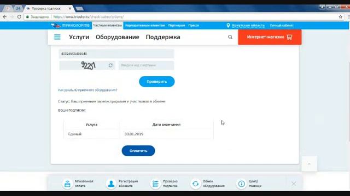Screen dimensions: 350x196
Task: Click the Услуга column header
Action: point(91,125)
